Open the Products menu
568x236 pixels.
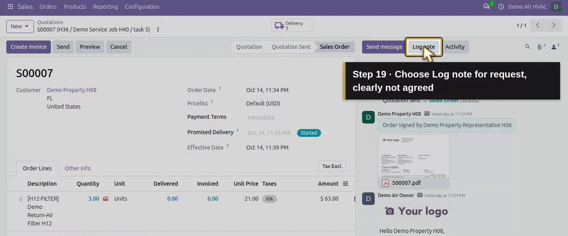(x=75, y=7)
